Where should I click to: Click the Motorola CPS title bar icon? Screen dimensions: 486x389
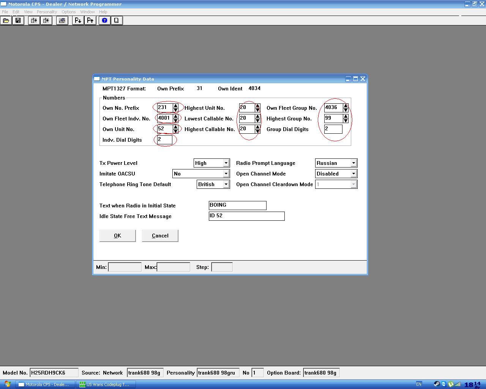[x=3, y=4]
